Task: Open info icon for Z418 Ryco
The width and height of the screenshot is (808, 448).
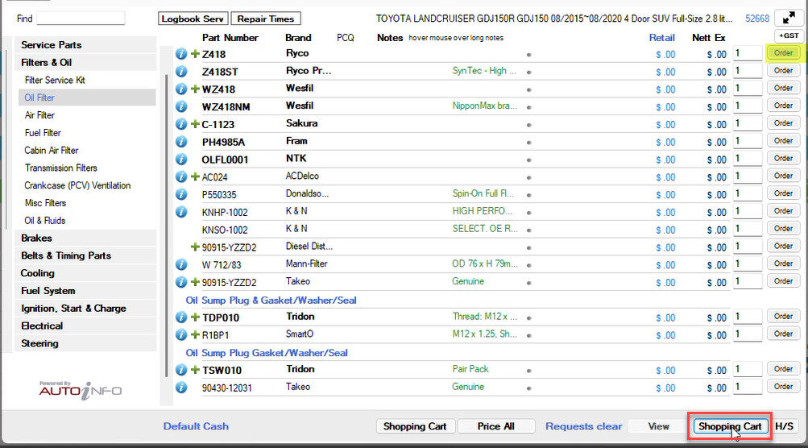Action: tap(181, 54)
